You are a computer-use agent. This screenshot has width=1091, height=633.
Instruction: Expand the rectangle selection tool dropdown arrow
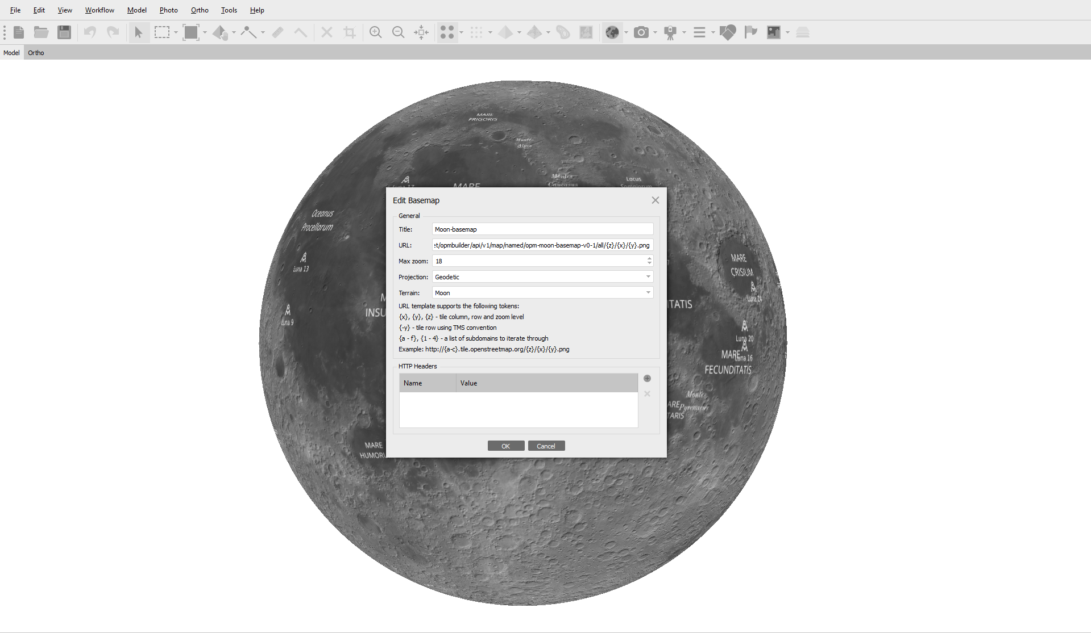(x=176, y=32)
